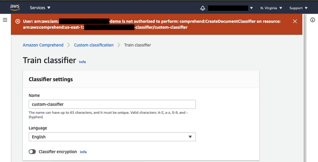
Task: Click the error circle icon in banner
Action: (x=17, y=21)
